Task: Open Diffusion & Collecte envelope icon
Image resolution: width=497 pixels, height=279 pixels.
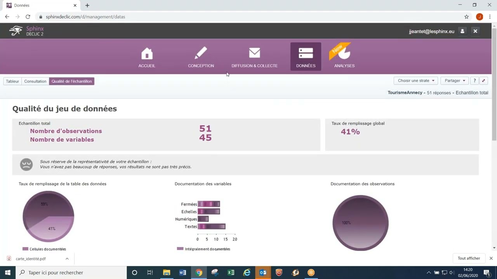Action: pyautogui.click(x=254, y=53)
